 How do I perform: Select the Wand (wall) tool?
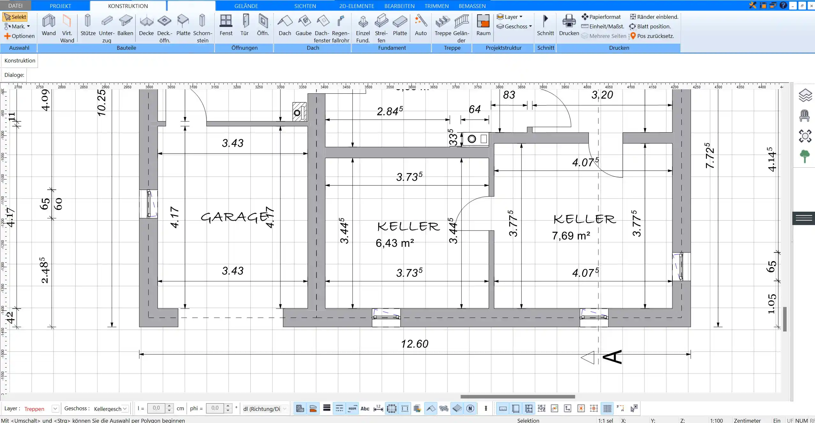point(48,25)
